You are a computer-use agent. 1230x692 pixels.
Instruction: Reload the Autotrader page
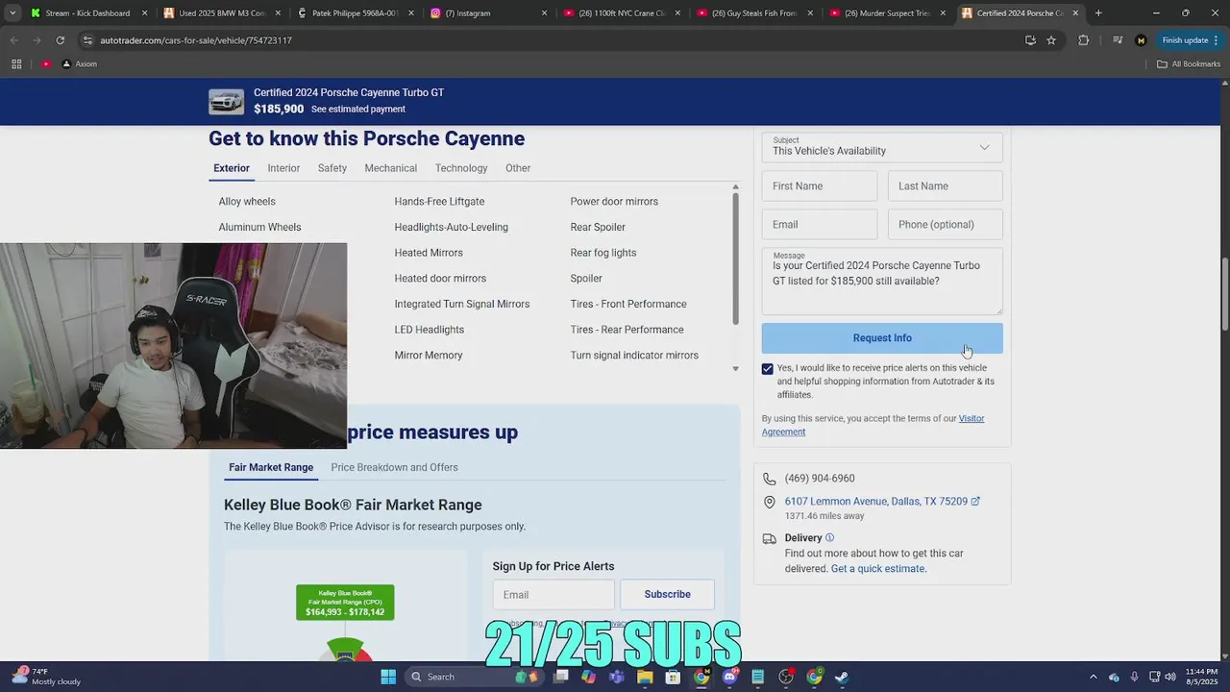pyautogui.click(x=60, y=40)
